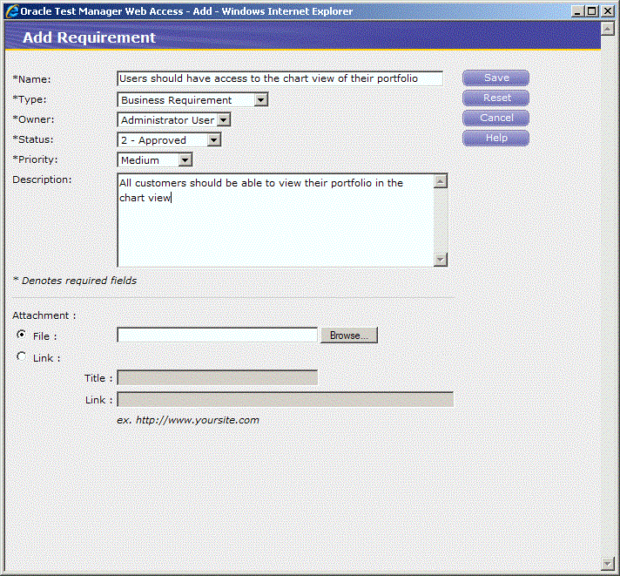The height and width of the screenshot is (576, 620).
Task: Click the '* Denotes required fields' note
Action: pos(75,281)
